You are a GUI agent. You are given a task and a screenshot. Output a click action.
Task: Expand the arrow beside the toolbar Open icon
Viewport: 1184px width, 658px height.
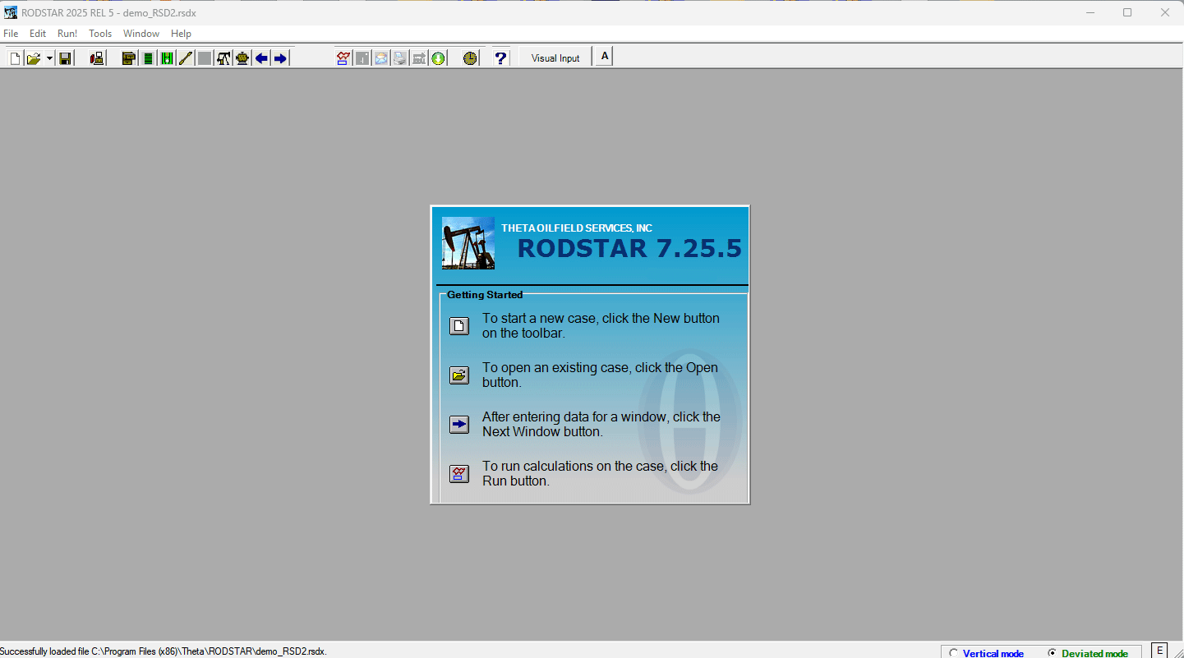(49, 58)
